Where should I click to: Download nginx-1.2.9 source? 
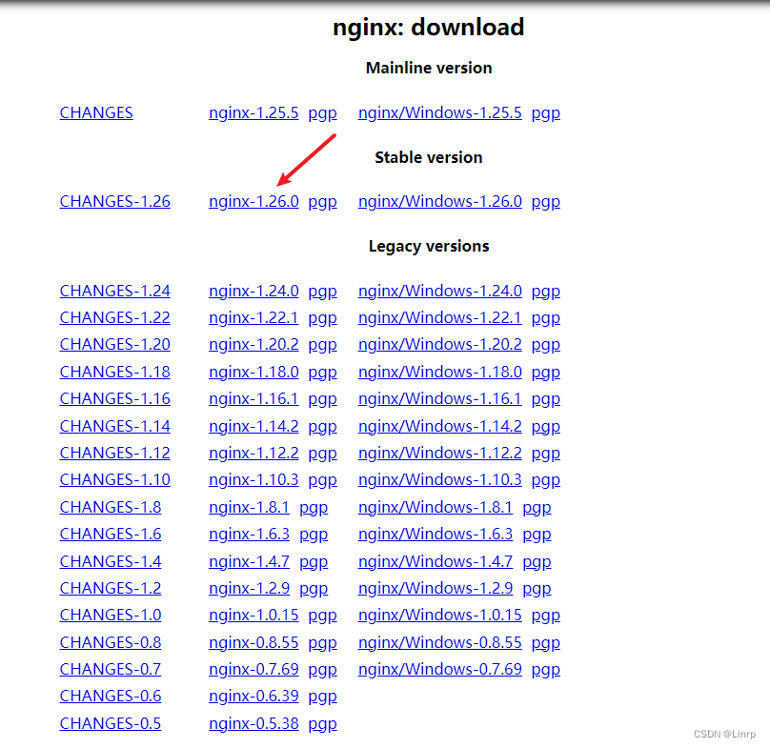[x=249, y=588]
